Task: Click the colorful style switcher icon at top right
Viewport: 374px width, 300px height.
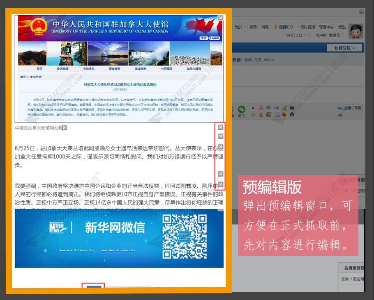Action: point(361,12)
